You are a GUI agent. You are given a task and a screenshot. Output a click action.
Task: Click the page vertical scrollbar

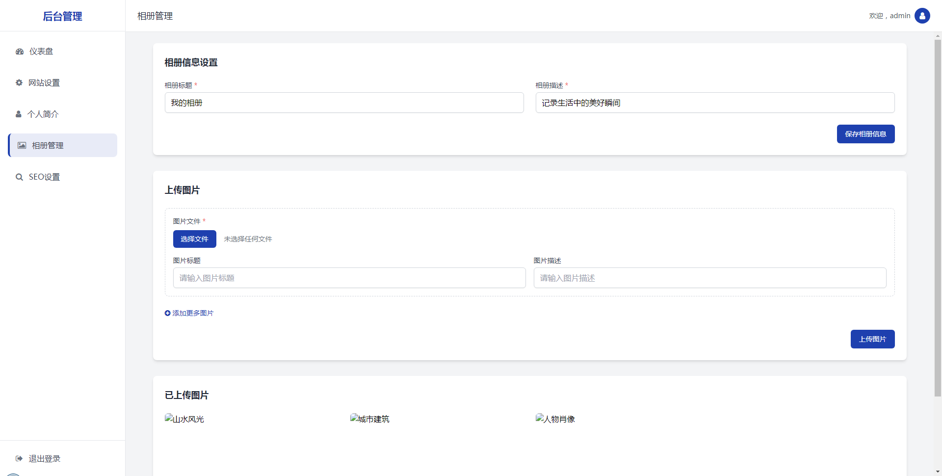pos(938,216)
